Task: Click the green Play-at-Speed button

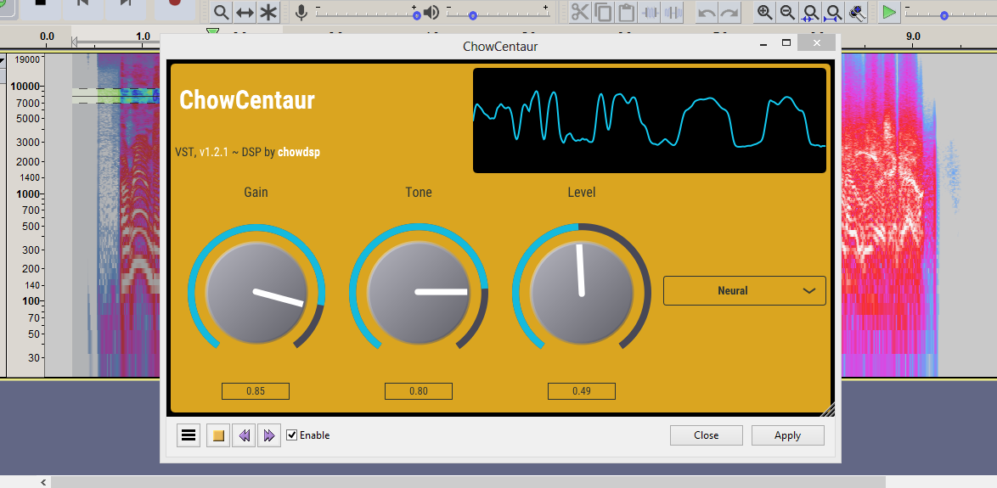Action: [x=889, y=12]
